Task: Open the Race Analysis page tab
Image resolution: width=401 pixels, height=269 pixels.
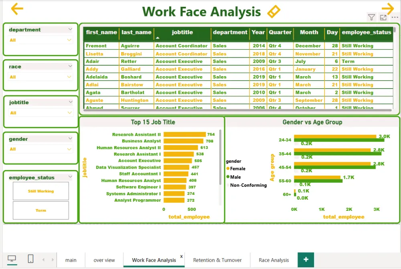Action: pos(274,260)
